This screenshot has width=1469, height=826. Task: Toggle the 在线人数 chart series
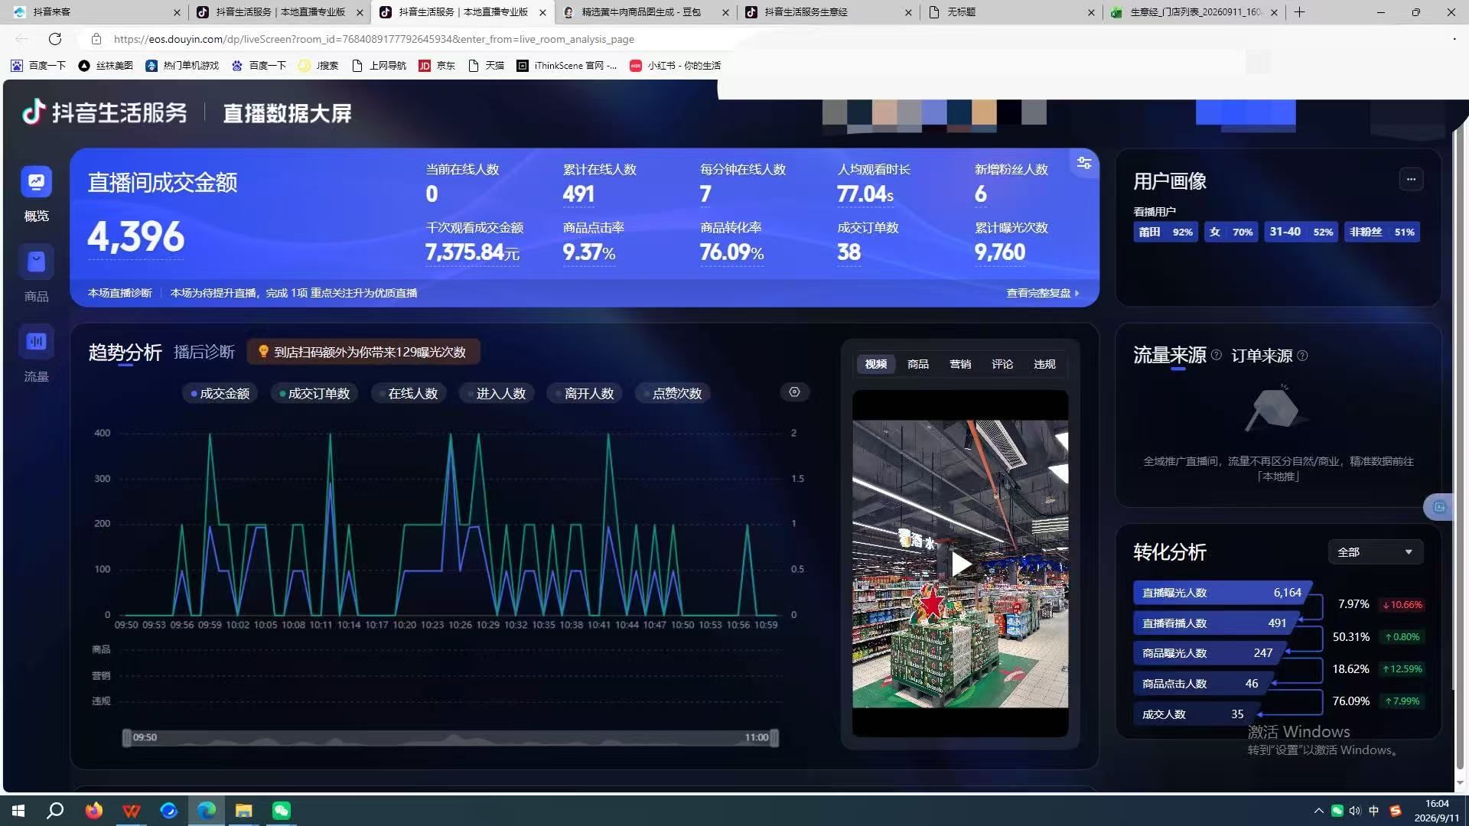pyautogui.click(x=409, y=393)
